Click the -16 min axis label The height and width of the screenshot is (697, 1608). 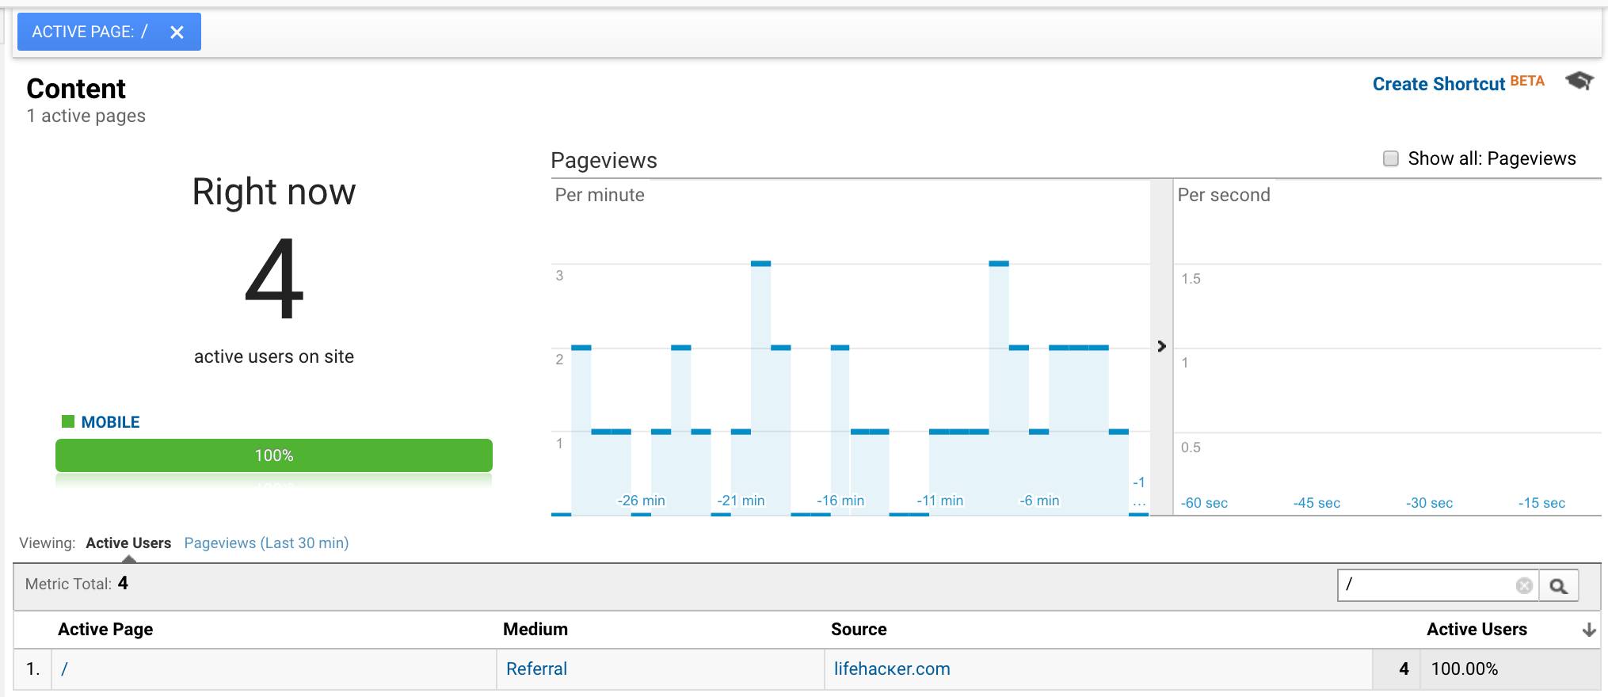tap(840, 501)
